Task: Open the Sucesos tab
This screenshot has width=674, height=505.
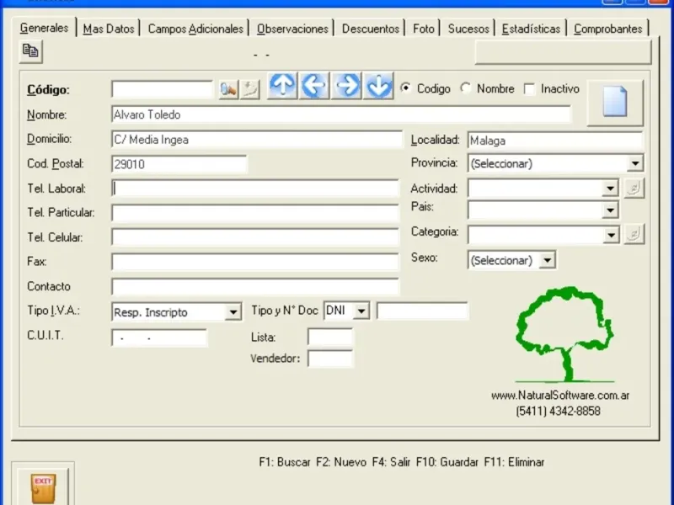Action: point(468,29)
